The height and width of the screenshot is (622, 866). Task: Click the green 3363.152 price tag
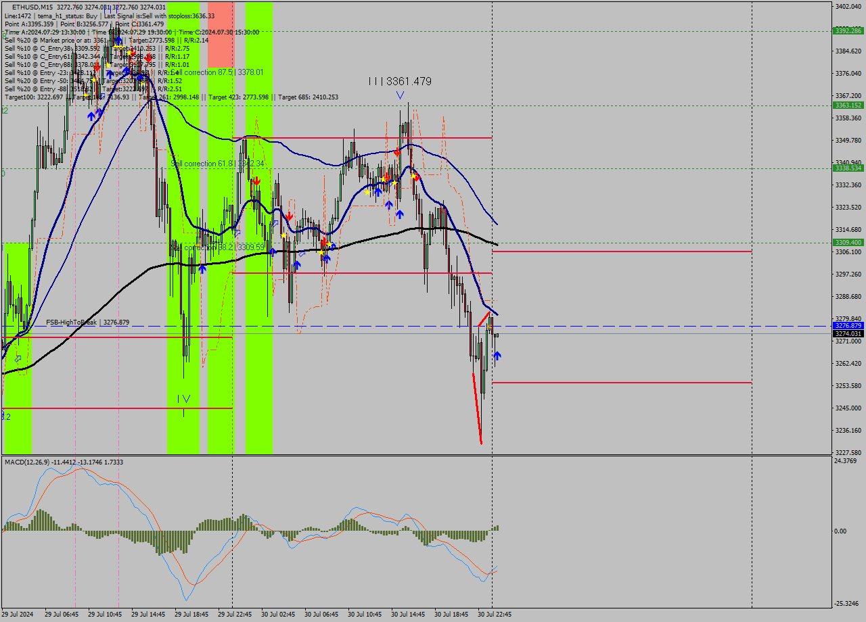(848, 105)
